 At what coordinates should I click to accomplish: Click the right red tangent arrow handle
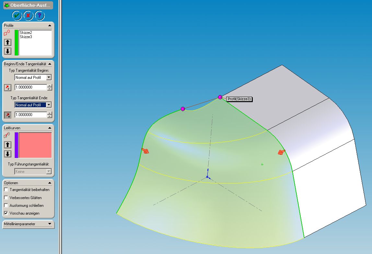tap(282, 152)
